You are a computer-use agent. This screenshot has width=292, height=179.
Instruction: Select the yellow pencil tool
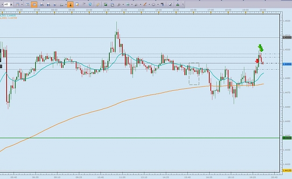click(x=98, y=5)
